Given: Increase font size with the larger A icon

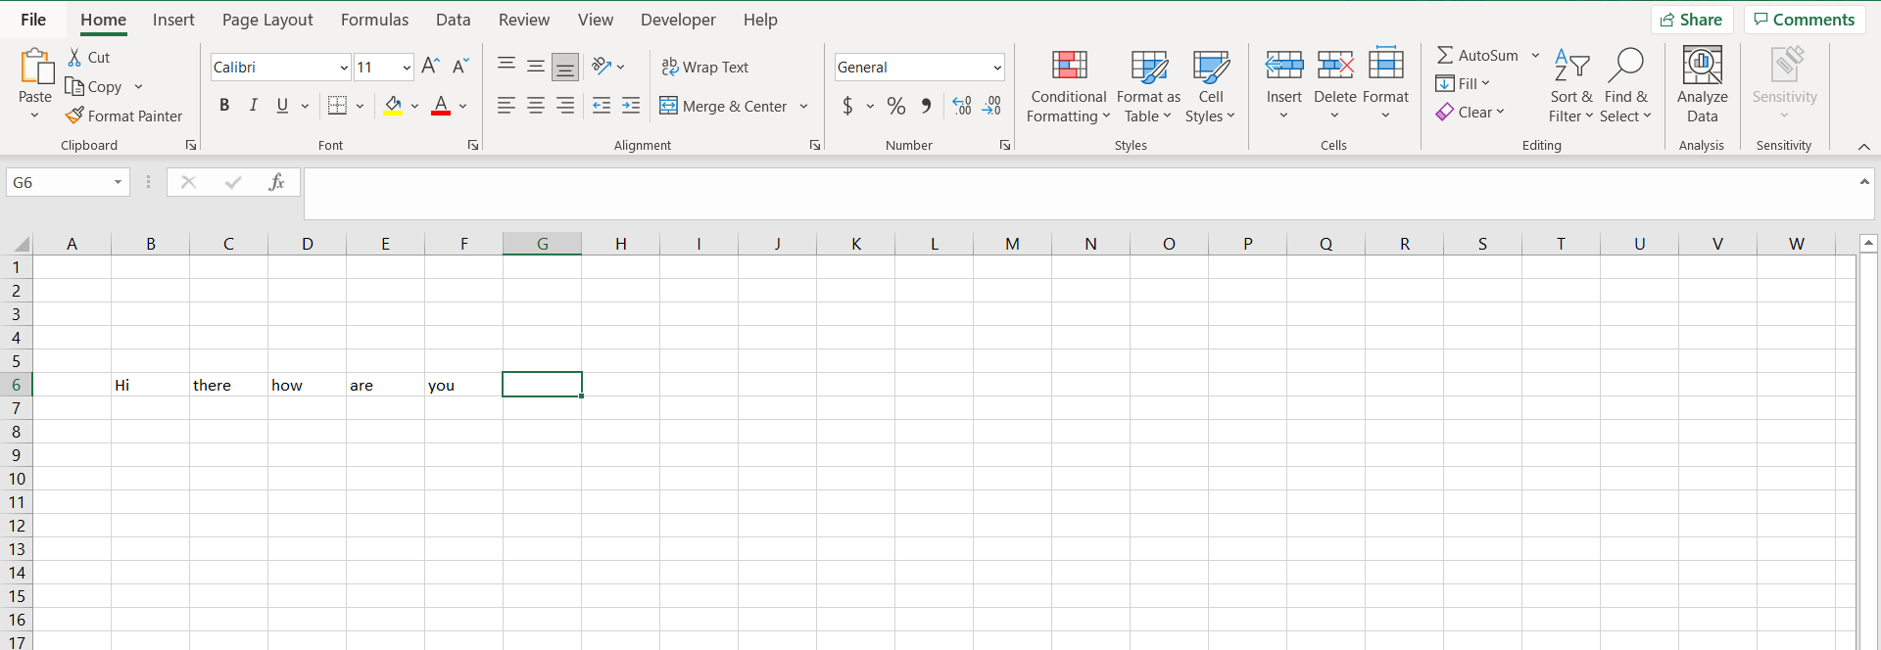Looking at the screenshot, I should [x=430, y=67].
